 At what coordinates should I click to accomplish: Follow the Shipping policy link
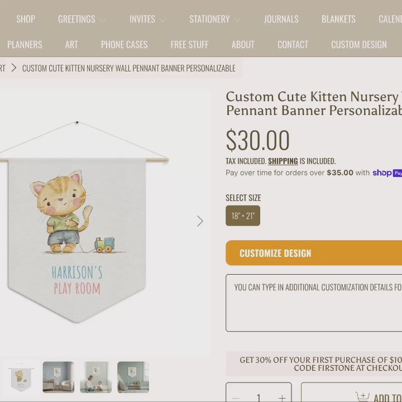(x=283, y=161)
